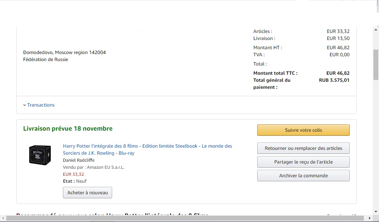Hit the Acheter à nouveau button
The height and width of the screenshot is (222, 379).
point(87,192)
